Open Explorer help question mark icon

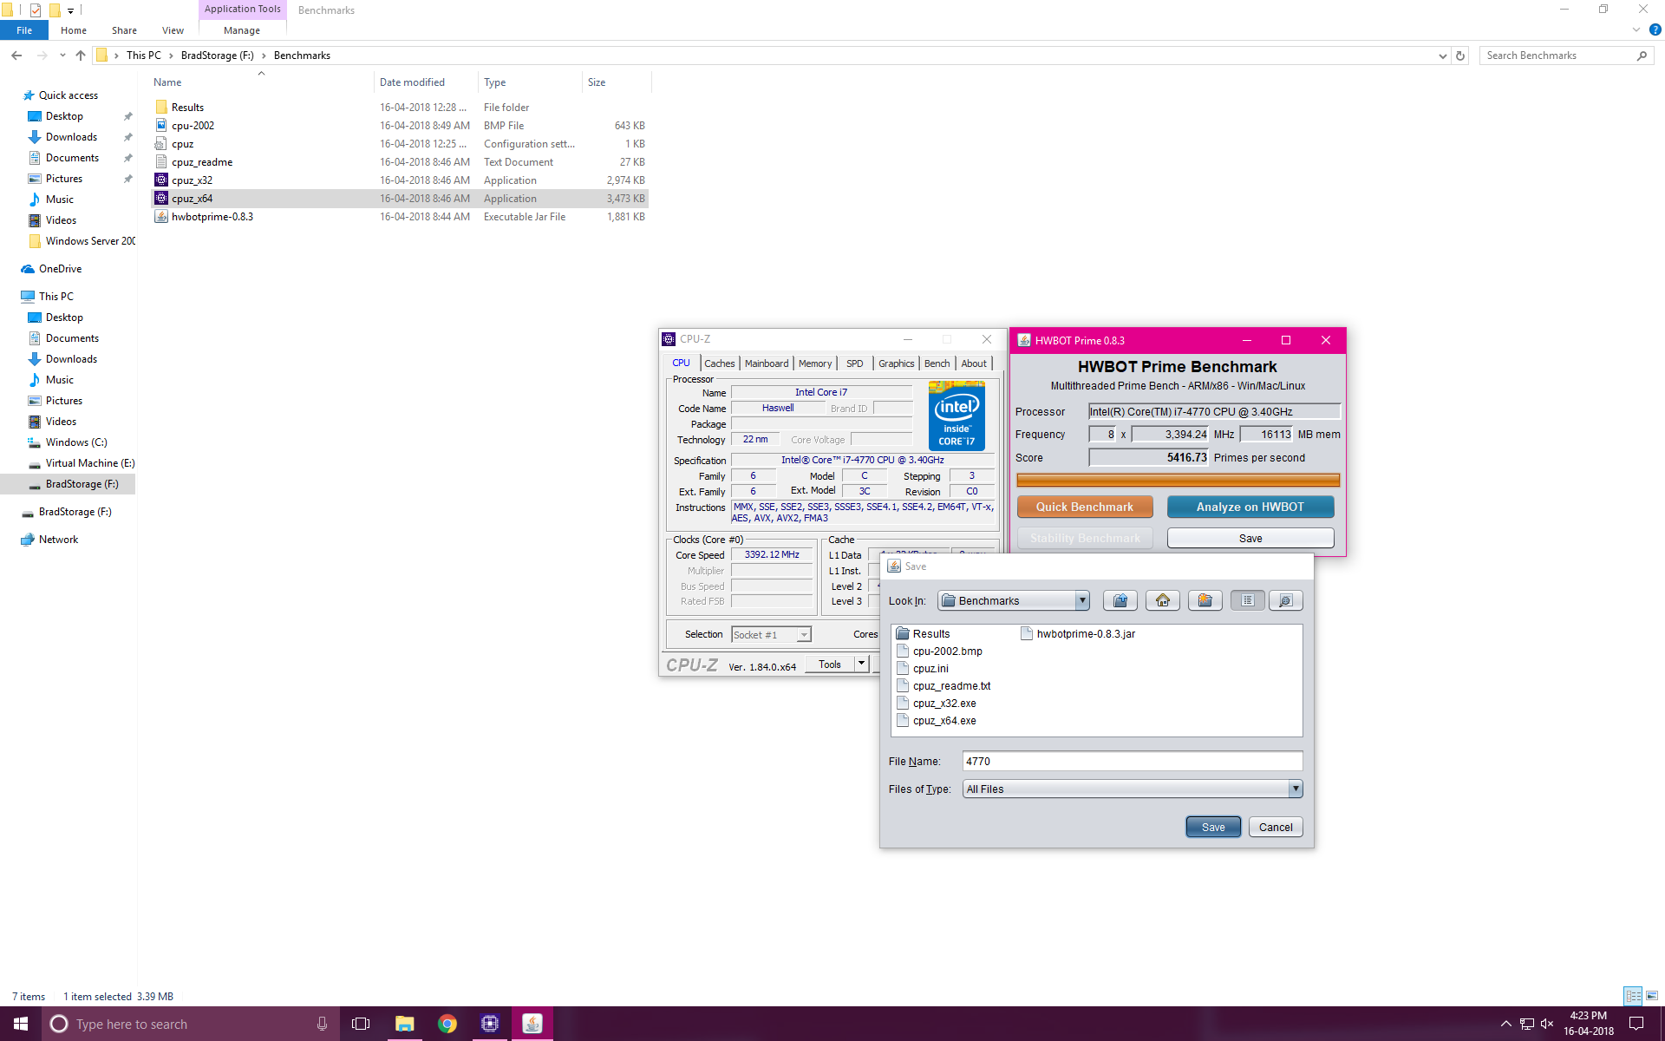(x=1655, y=29)
